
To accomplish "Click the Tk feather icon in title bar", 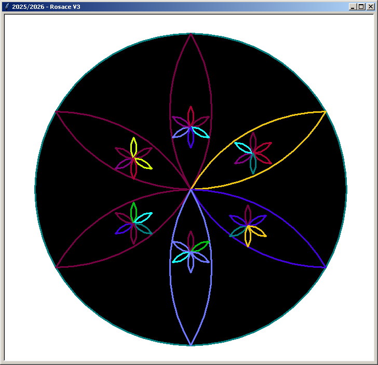I will (x=7, y=7).
